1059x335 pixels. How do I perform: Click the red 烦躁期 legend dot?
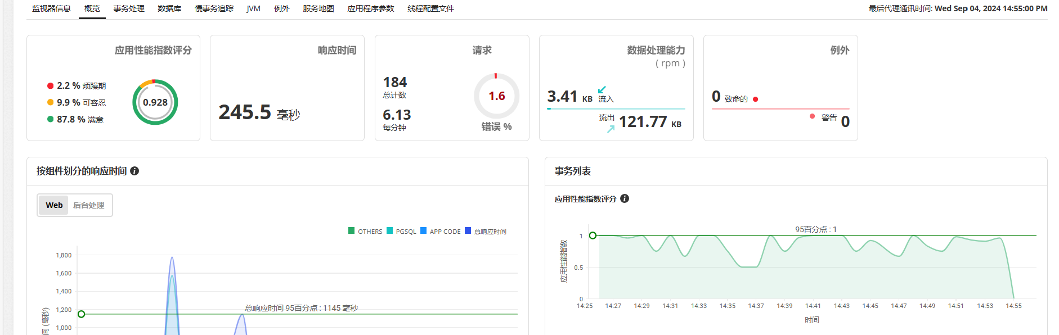tap(50, 86)
